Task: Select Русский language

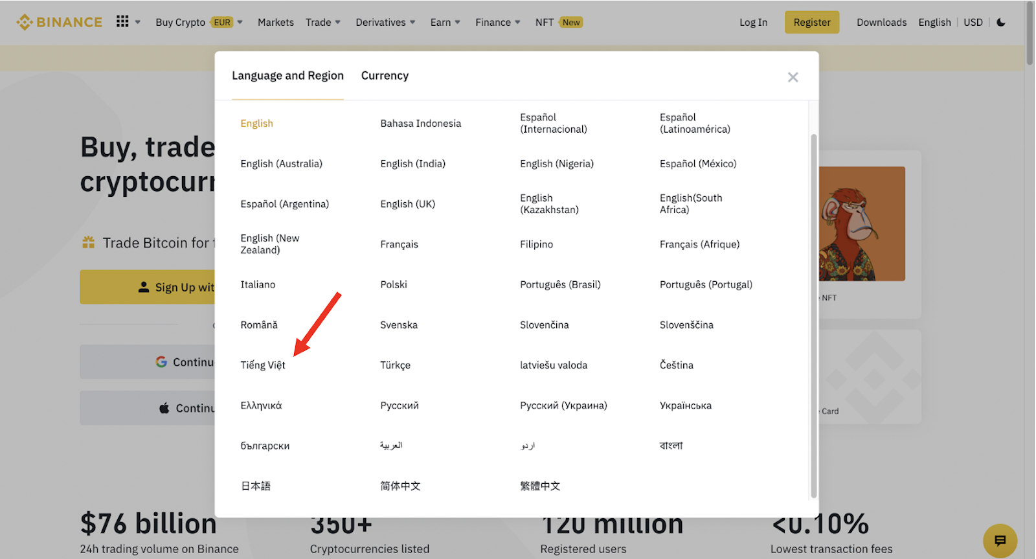Action: (400, 405)
